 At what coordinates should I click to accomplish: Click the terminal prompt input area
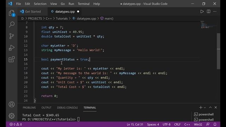tap(78, 119)
